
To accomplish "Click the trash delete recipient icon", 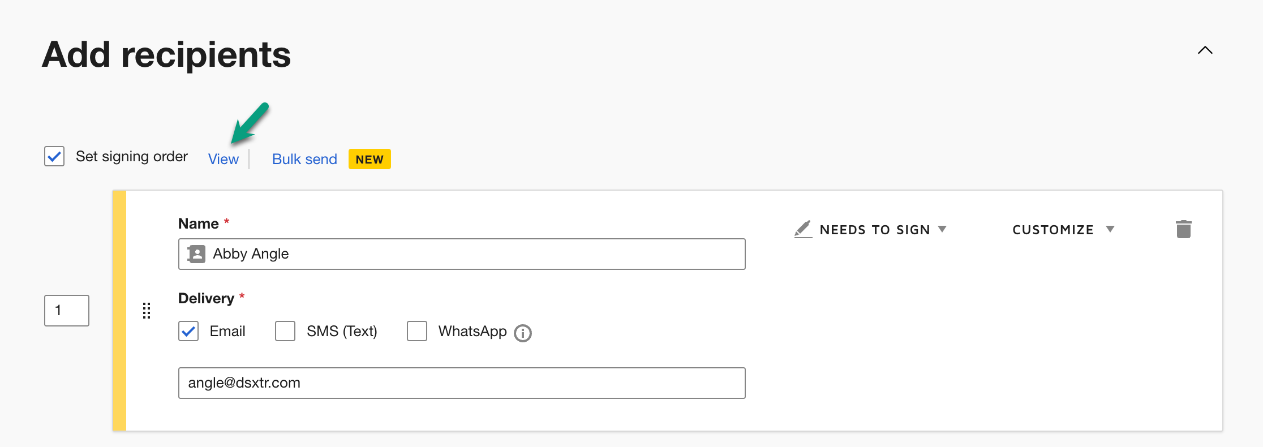I will point(1183,229).
